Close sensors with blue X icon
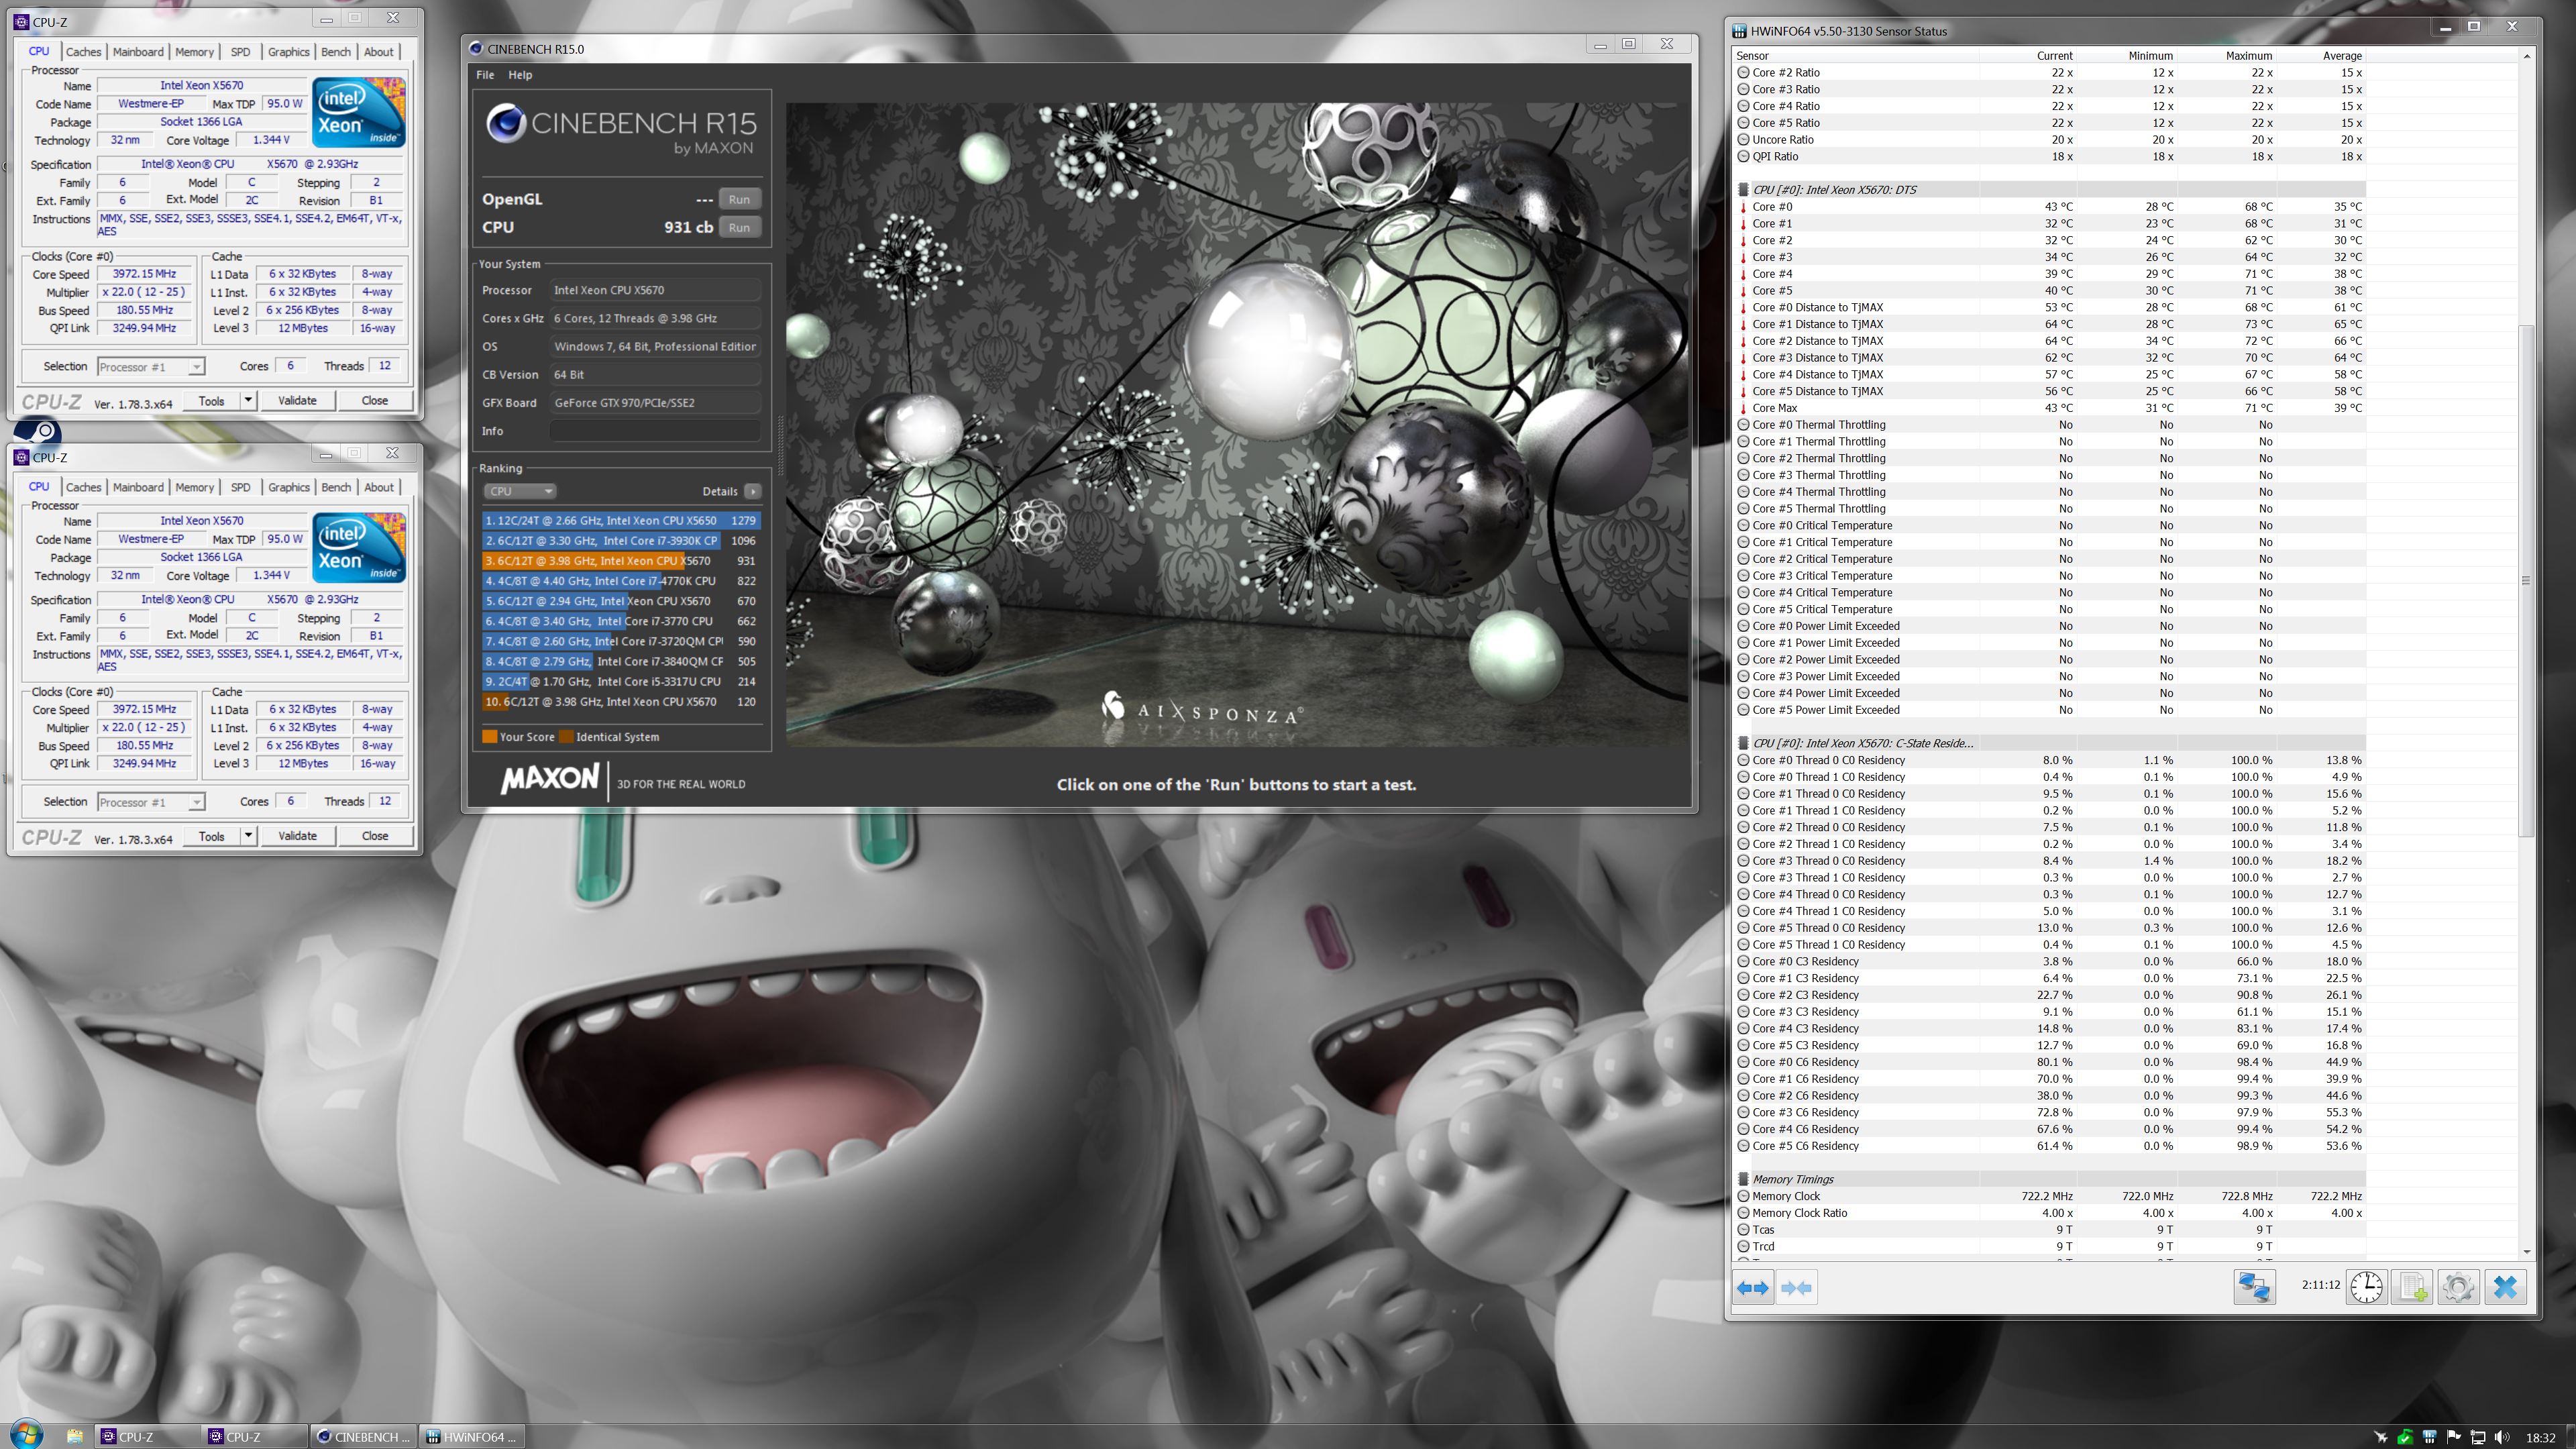This screenshot has width=2576, height=1449. pyautogui.click(x=2505, y=1288)
